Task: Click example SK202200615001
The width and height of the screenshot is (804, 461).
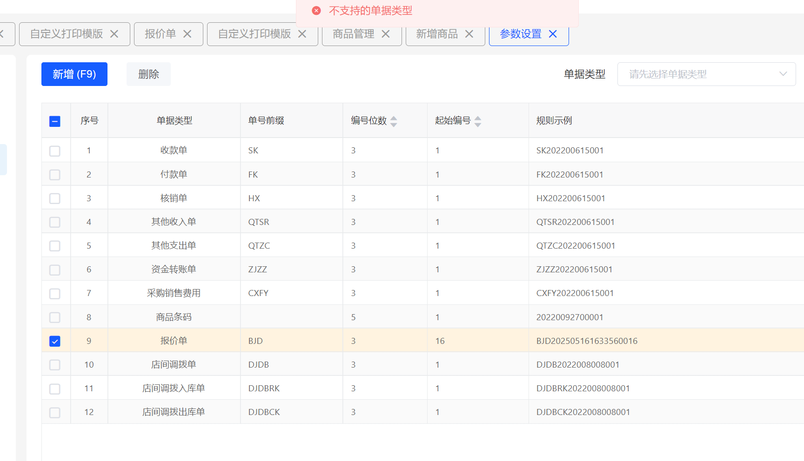Action: tap(570, 150)
